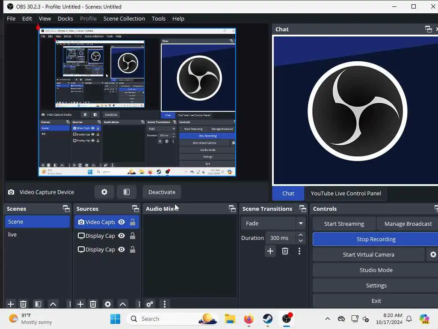This screenshot has width=438, height=329.
Task: Show hidden system tray icons chevron
Action: tap(327, 319)
